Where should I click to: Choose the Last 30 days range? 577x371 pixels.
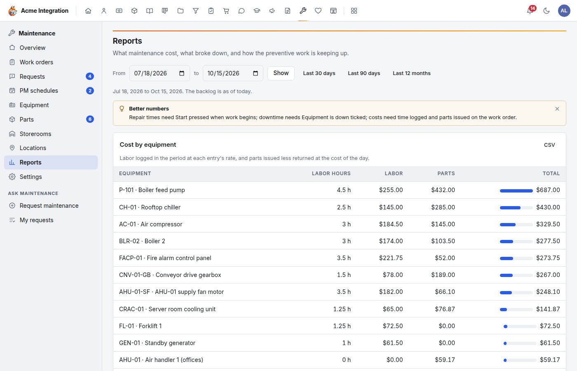click(x=319, y=73)
